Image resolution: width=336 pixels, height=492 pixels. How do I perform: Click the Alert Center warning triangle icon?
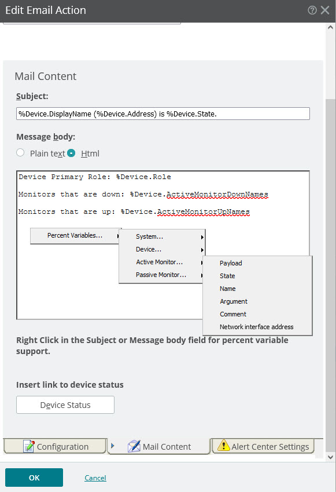tap(224, 446)
